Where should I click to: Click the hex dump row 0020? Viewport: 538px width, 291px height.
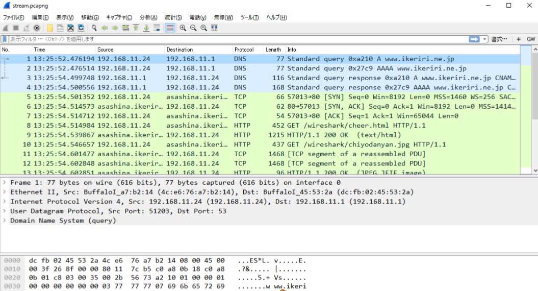coord(155,278)
